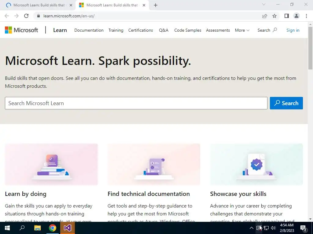Go to the Learn home link
The height and width of the screenshot is (234, 313).
pyautogui.click(x=60, y=30)
